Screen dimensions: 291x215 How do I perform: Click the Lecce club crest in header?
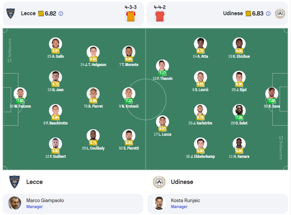pyautogui.click(x=10, y=13)
